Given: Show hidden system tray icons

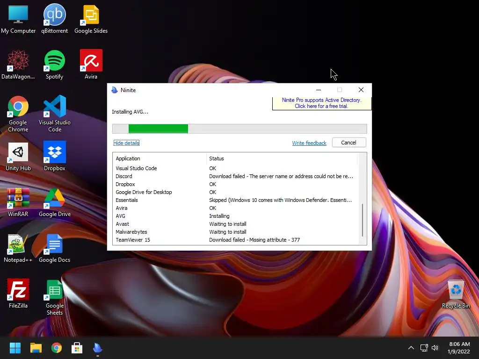Looking at the screenshot, I should 411,348.
